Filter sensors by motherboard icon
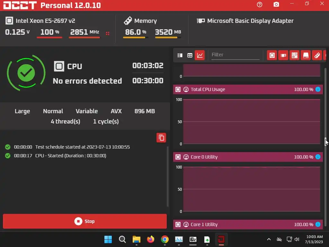 click(294, 55)
